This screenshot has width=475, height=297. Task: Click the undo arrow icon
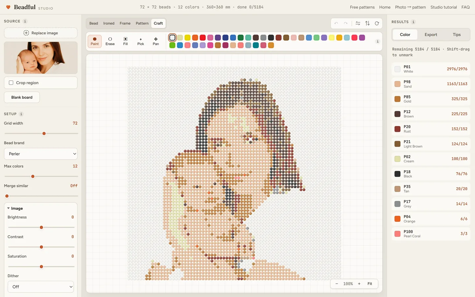tap(336, 23)
